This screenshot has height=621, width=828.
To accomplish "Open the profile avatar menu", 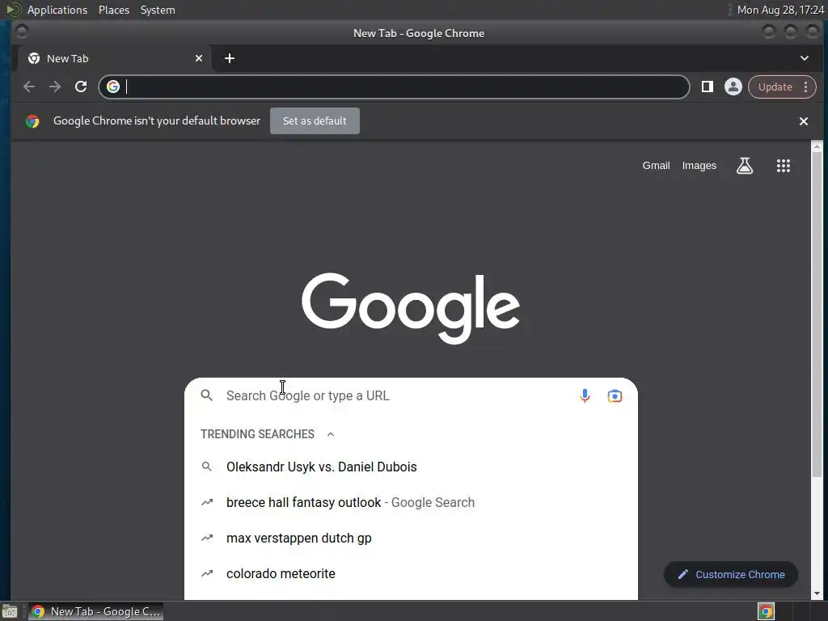I will (x=733, y=87).
